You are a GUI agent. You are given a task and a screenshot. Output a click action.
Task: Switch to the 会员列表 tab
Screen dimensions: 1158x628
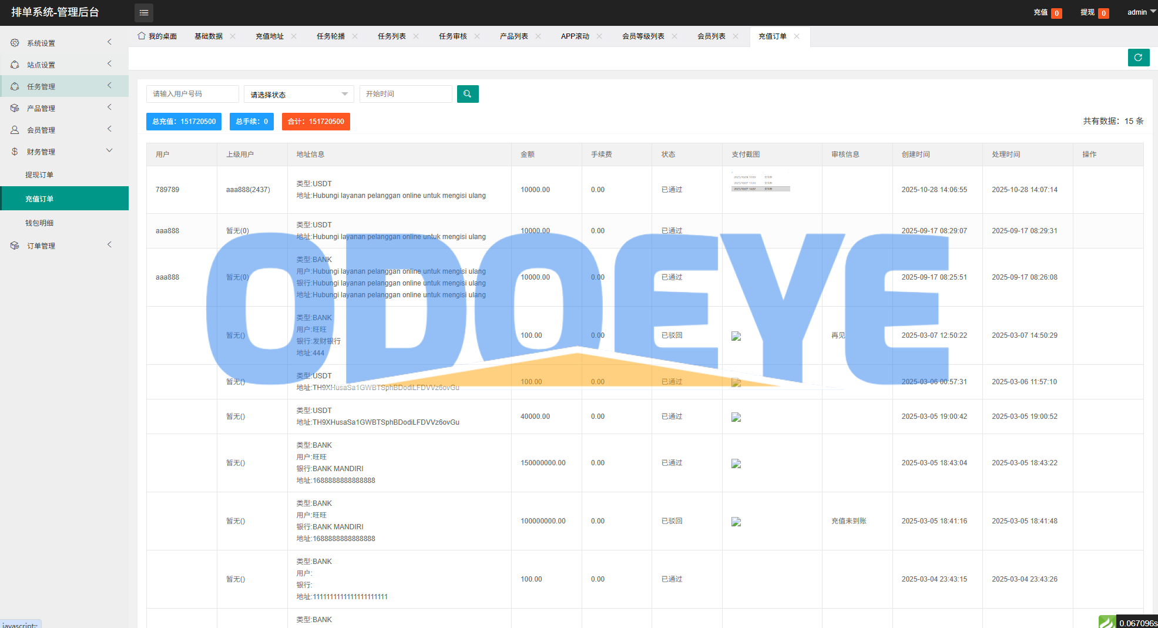[711, 36]
